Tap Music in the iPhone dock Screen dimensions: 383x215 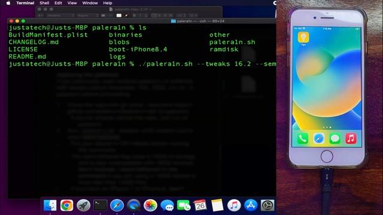(x=351, y=139)
